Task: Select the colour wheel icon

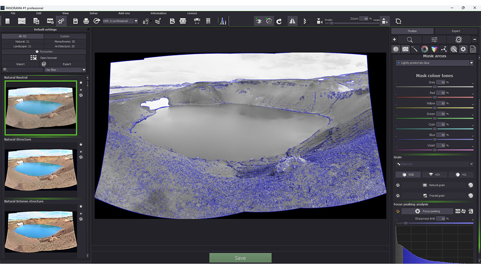Action: (x=424, y=49)
